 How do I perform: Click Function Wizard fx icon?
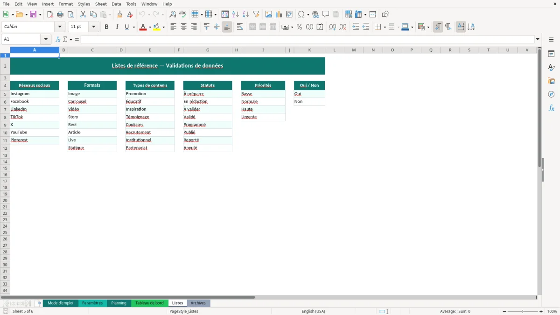point(58,39)
